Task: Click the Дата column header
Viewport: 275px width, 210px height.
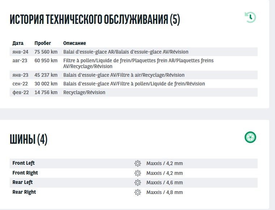Action: coord(18,43)
